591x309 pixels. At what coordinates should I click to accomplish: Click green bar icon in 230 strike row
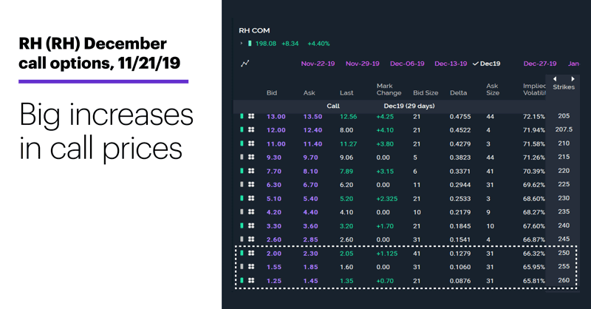[x=242, y=198]
